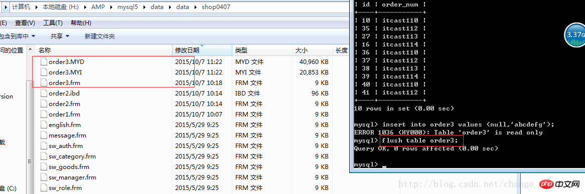The height and width of the screenshot is (194, 585).
Task: Select the file name message.frm
Action: coord(67,135)
